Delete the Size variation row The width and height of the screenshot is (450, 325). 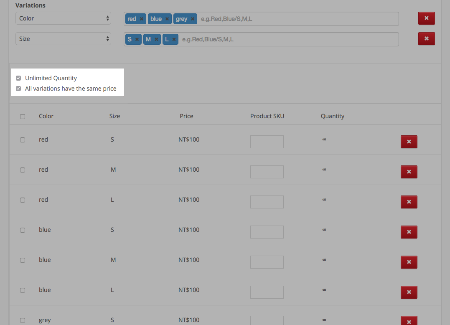[x=427, y=38]
